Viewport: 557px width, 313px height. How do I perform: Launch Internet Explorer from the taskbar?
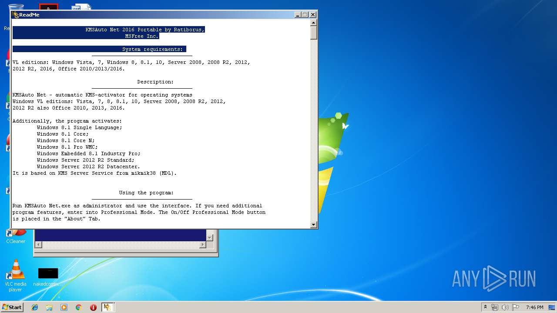click(35, 307)
